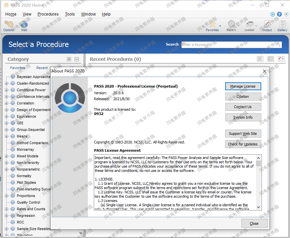Select the Normality category
The width and height of the screenshot is (290, 238).
tap(24, 176)
